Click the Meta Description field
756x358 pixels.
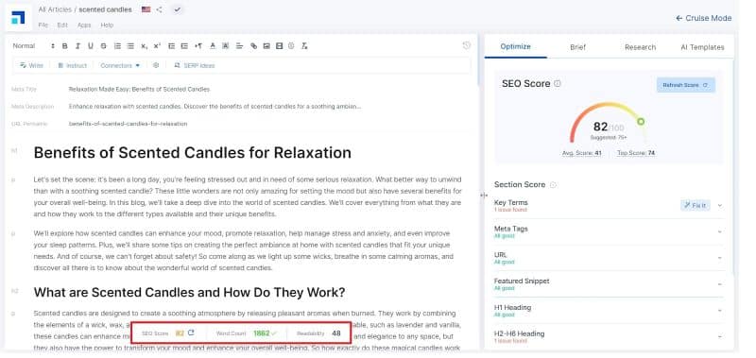click(215, 107)
